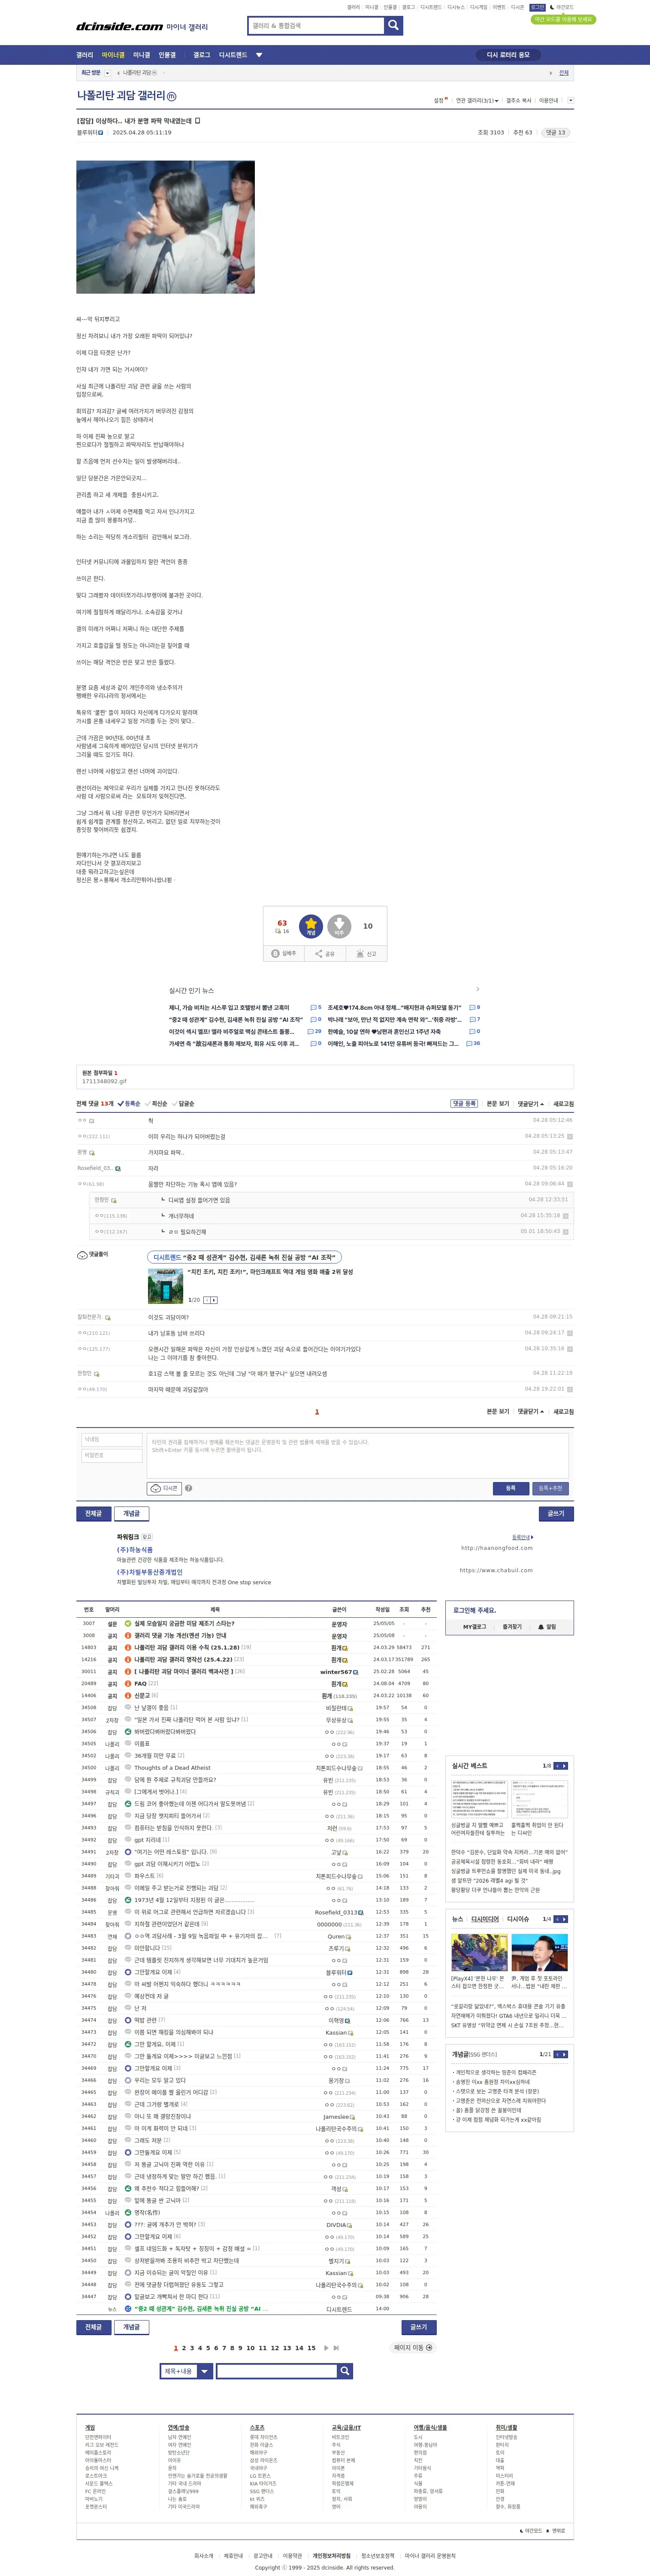The width and height of the screenshot is (650, 2576).
Task: Click the 디시 로터리 응모 banner button
Action: [508, 55]
